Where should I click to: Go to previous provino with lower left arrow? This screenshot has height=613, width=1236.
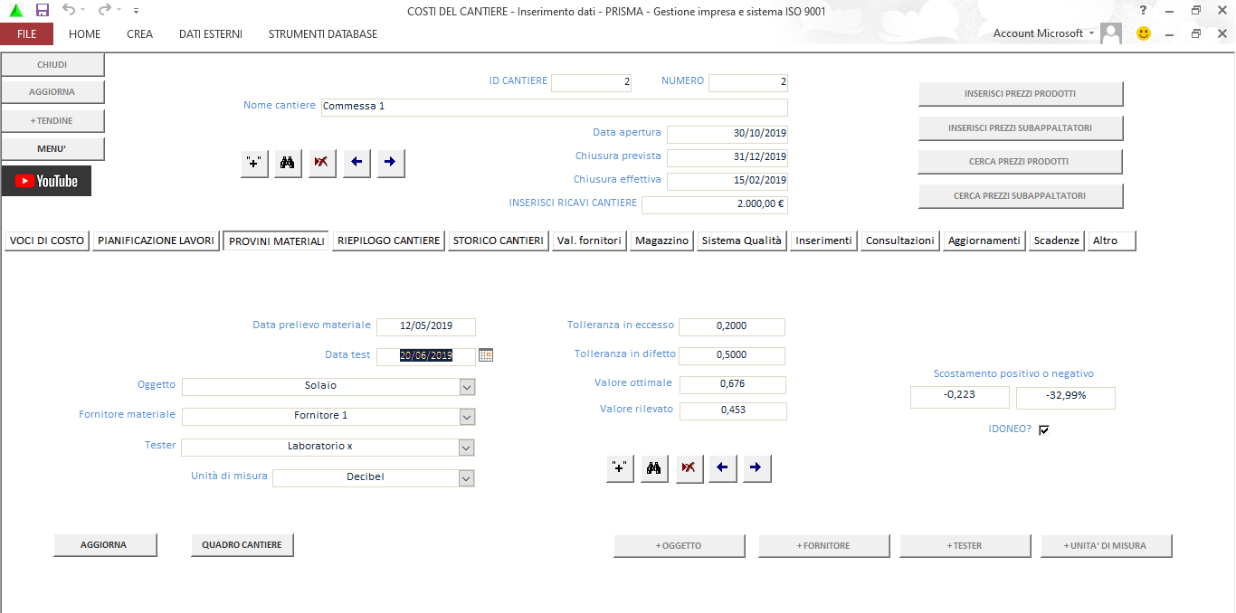(x=722, y=467)
